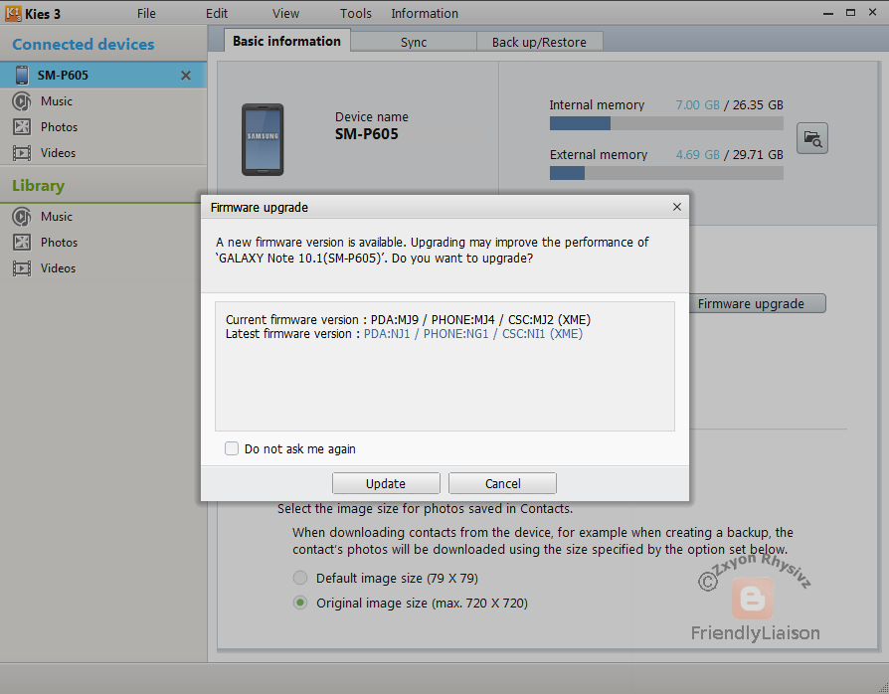Select the Music icon under Connected devices
889x694 pixels.
tap(20, 100)
